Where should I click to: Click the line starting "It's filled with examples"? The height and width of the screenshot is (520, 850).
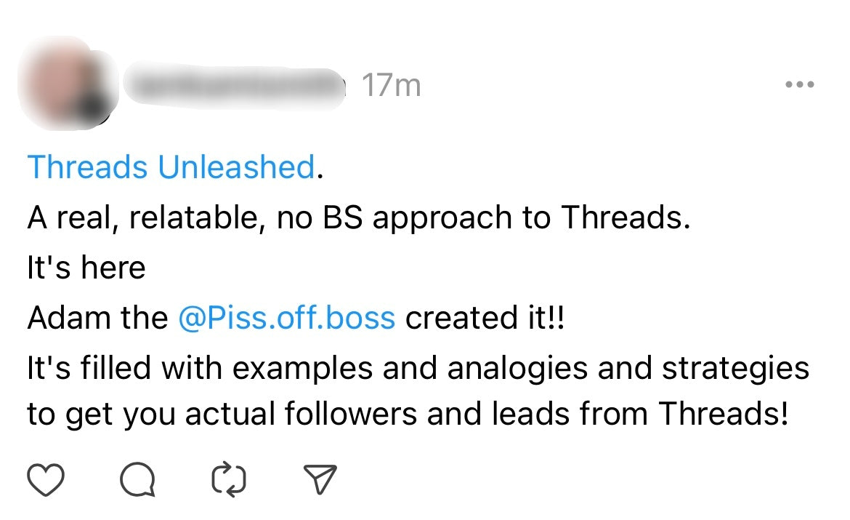pos(418,369)
